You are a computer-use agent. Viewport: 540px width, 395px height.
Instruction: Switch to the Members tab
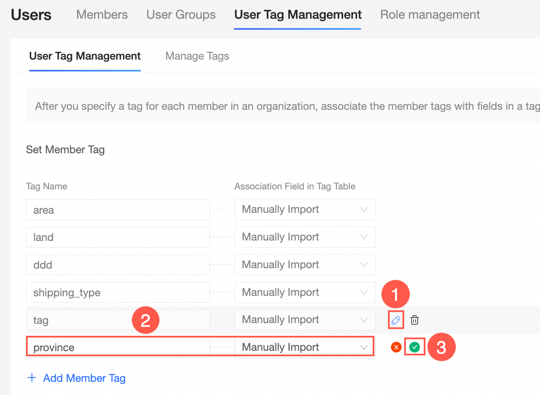click(x=102, y=14)
